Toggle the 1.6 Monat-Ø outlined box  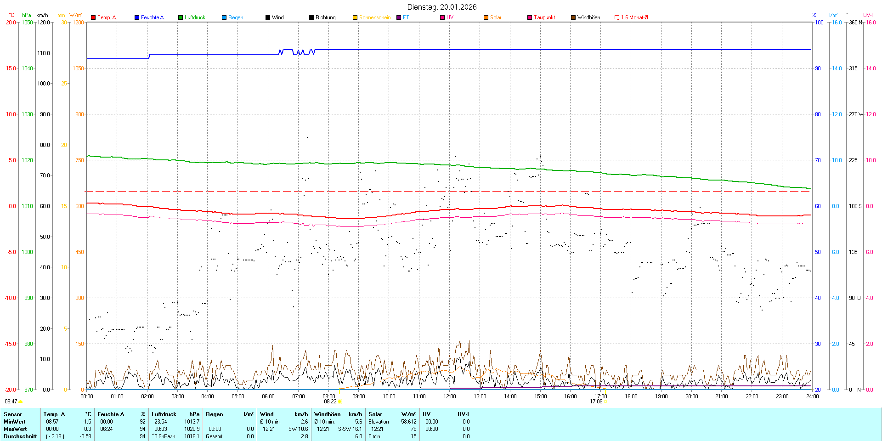[x=617, y=17]
